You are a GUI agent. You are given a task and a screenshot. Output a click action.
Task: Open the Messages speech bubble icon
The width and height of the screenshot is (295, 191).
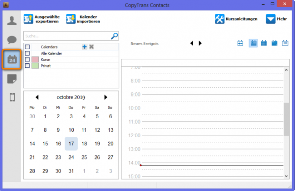[x=12, y=40]
